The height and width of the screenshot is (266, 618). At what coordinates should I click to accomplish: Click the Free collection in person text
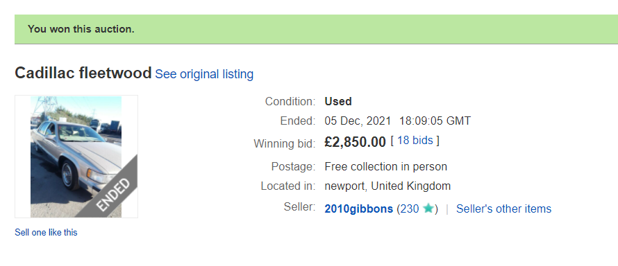click(x=386, y=166)
